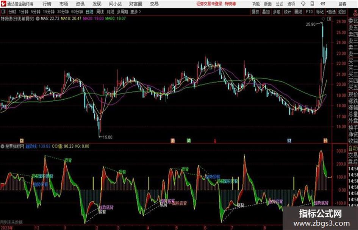
Task: Click the 标记 mark toolbar button
Action: pyautogui.click(x=320, y=12)
